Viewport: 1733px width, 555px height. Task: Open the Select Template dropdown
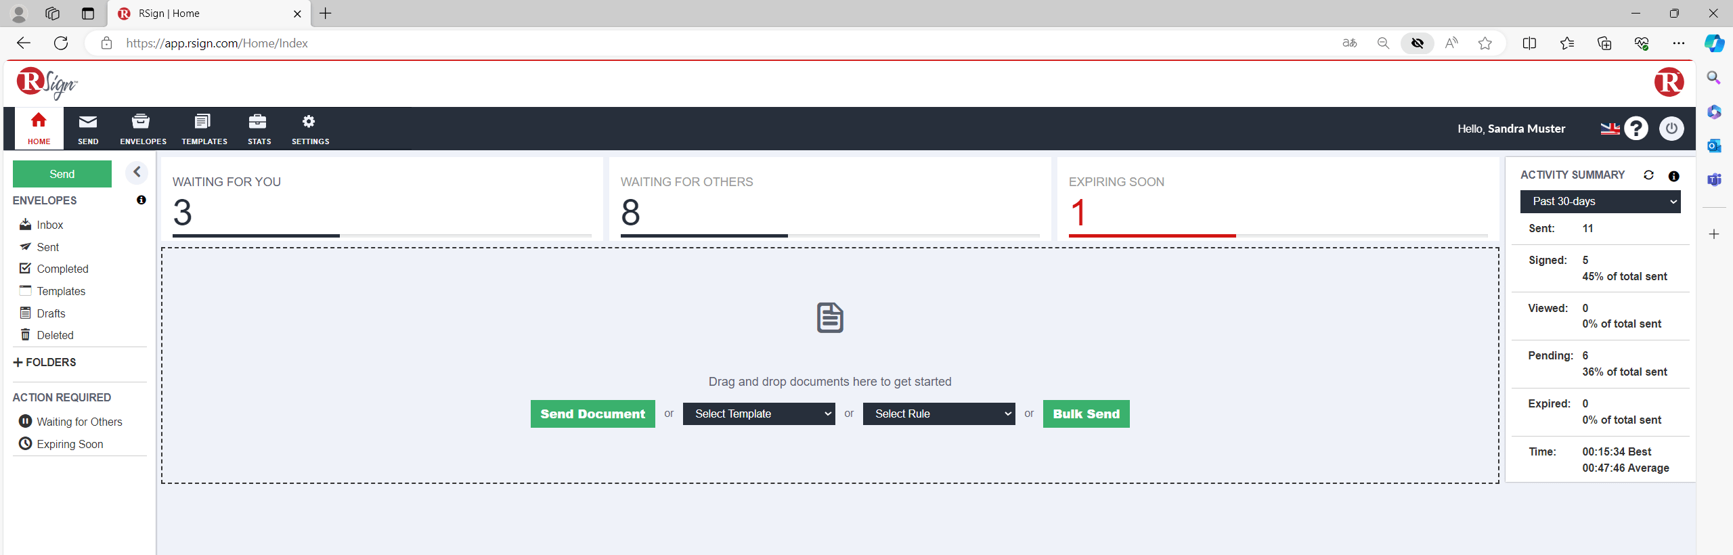(x=759, y=414)
